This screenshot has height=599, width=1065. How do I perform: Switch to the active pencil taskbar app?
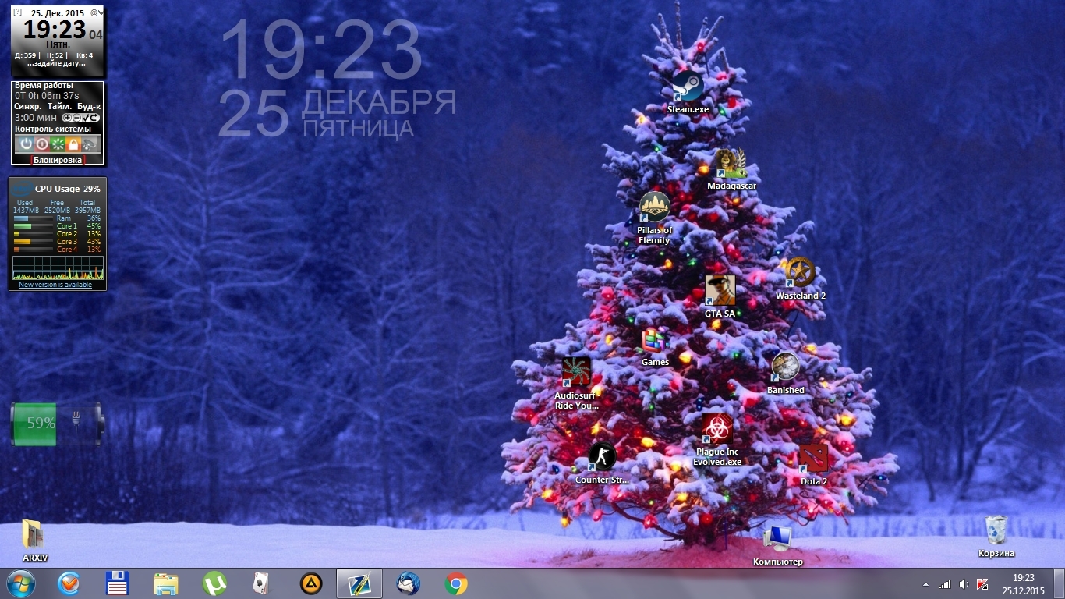click(359, 583)
